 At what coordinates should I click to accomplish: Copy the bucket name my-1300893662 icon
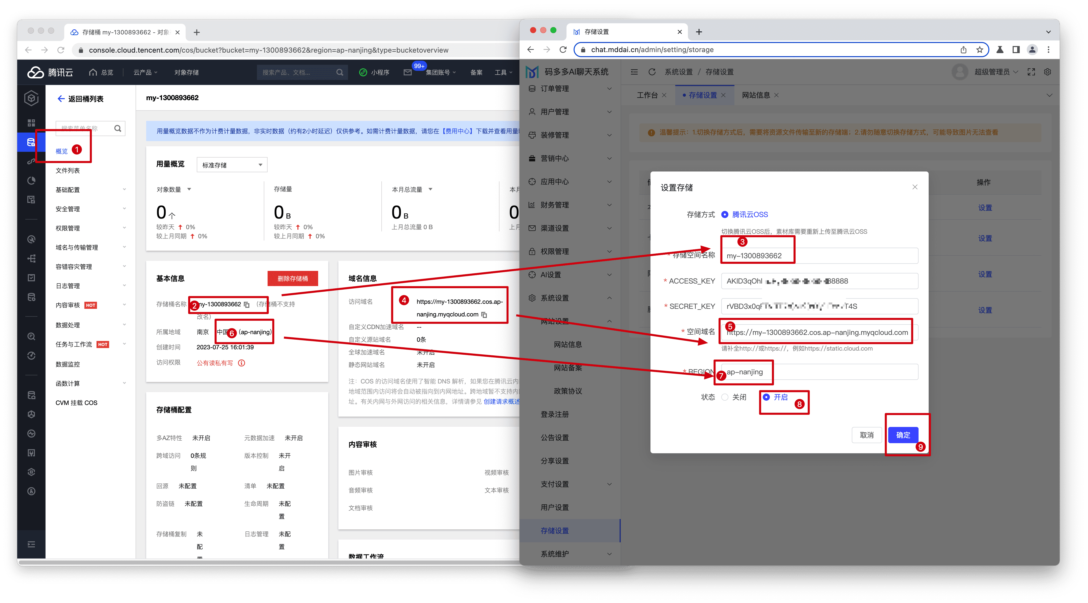[247, 305]
